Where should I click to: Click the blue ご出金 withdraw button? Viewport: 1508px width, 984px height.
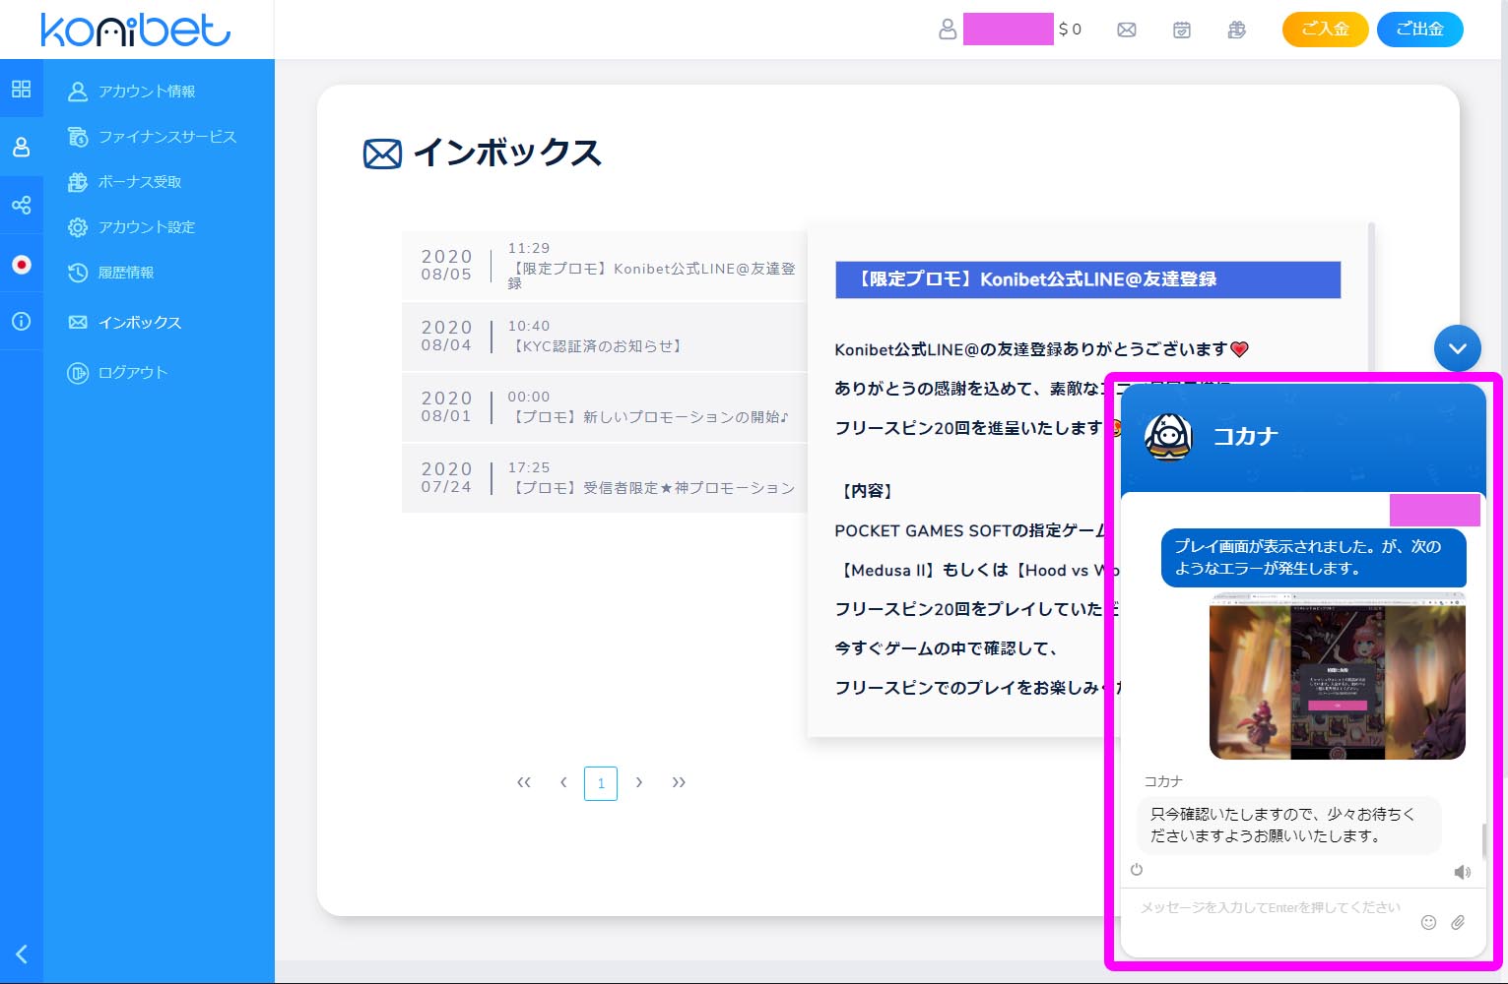coord(1419,30)
